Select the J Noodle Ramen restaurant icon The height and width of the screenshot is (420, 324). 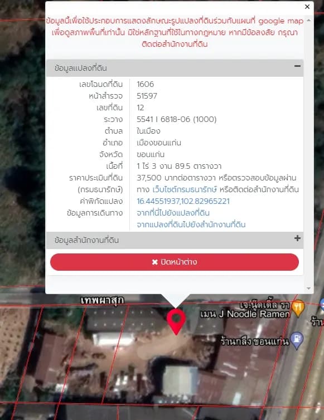298,308
